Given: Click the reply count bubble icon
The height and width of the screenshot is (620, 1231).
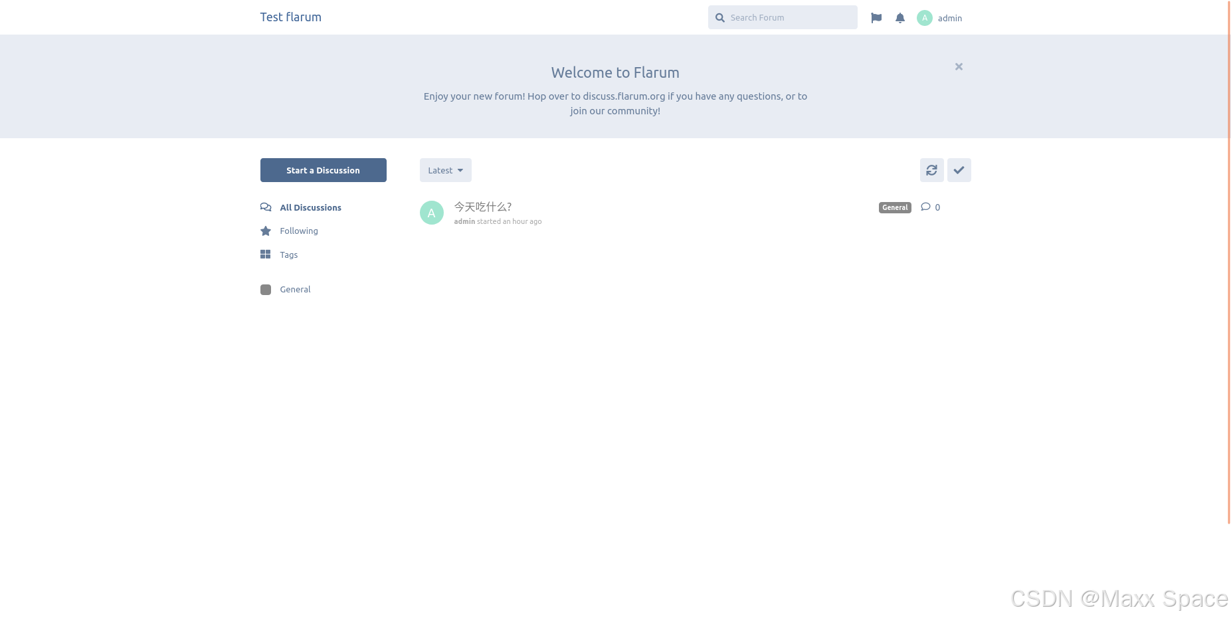Looking at the screenshot, I should click(925, 207).
